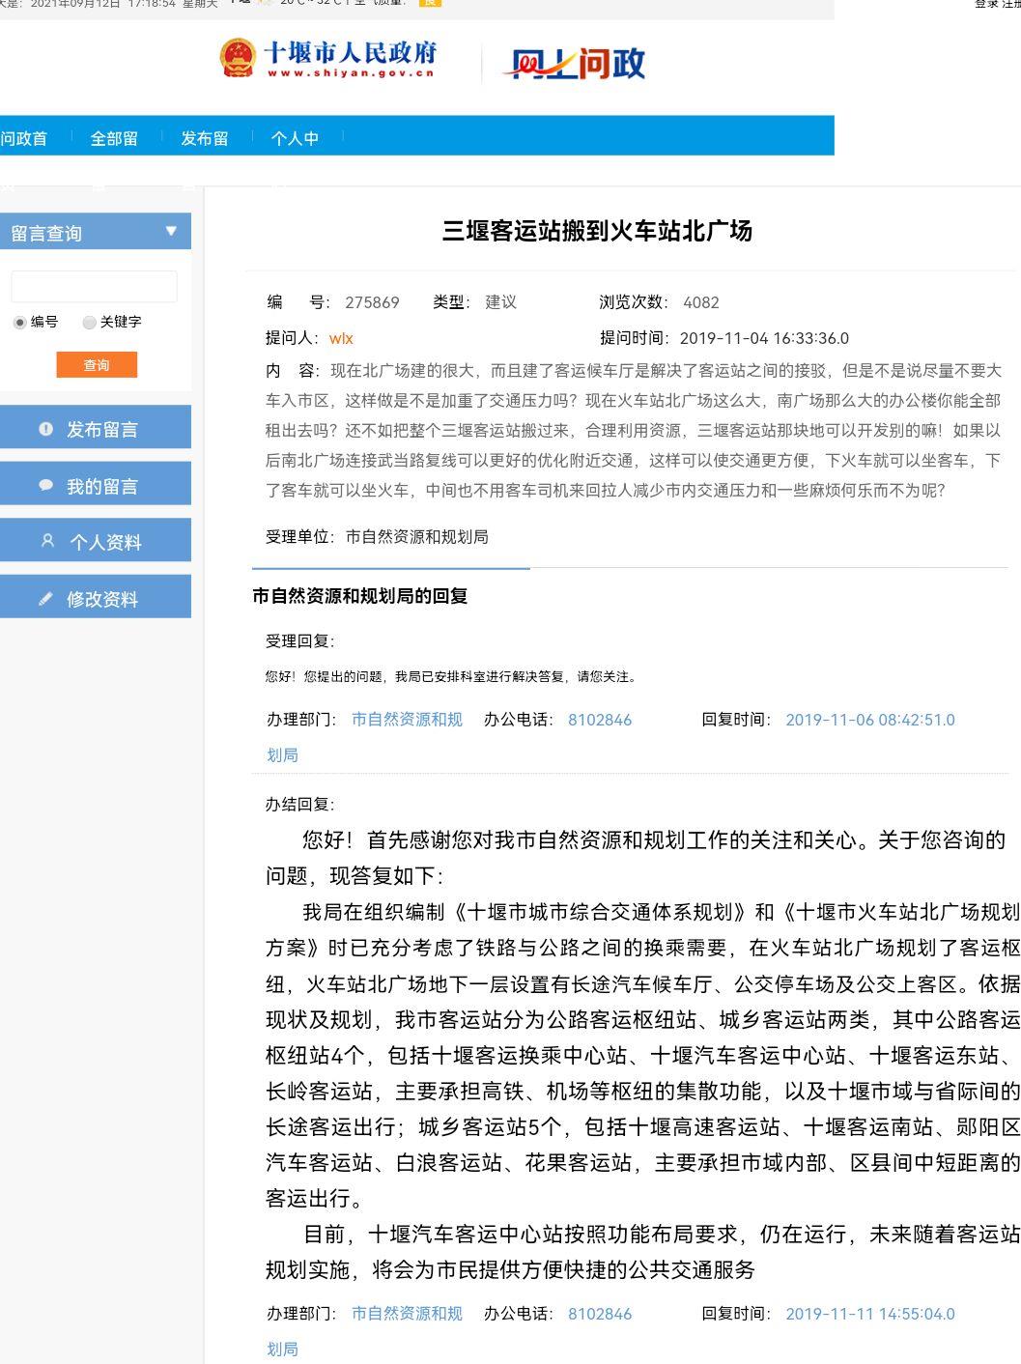The height and width of the screenshot is (1364, 1021).
Task: Click the 受理回复 label
Action: coord(299,640)
